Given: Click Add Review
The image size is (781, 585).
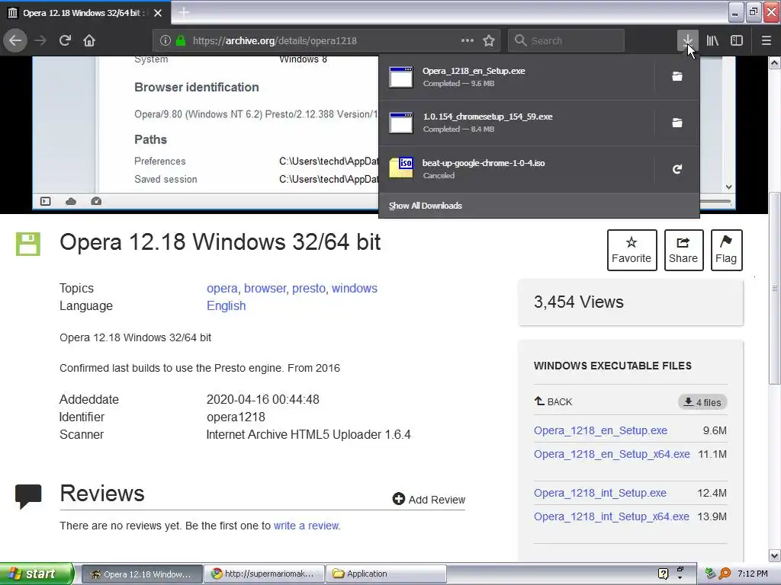Looking at the screenshot, I should point(429,500).
